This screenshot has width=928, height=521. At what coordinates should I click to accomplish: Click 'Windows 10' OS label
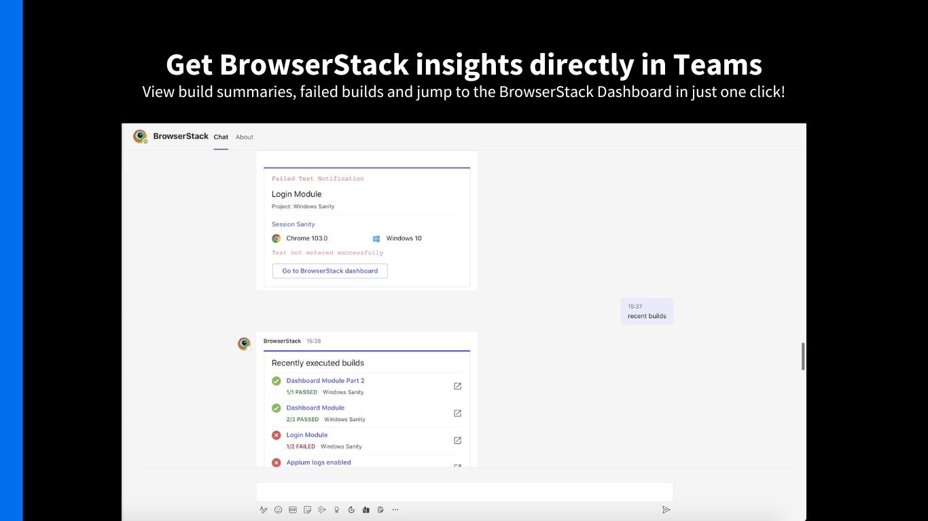click(x=404, y=238)
